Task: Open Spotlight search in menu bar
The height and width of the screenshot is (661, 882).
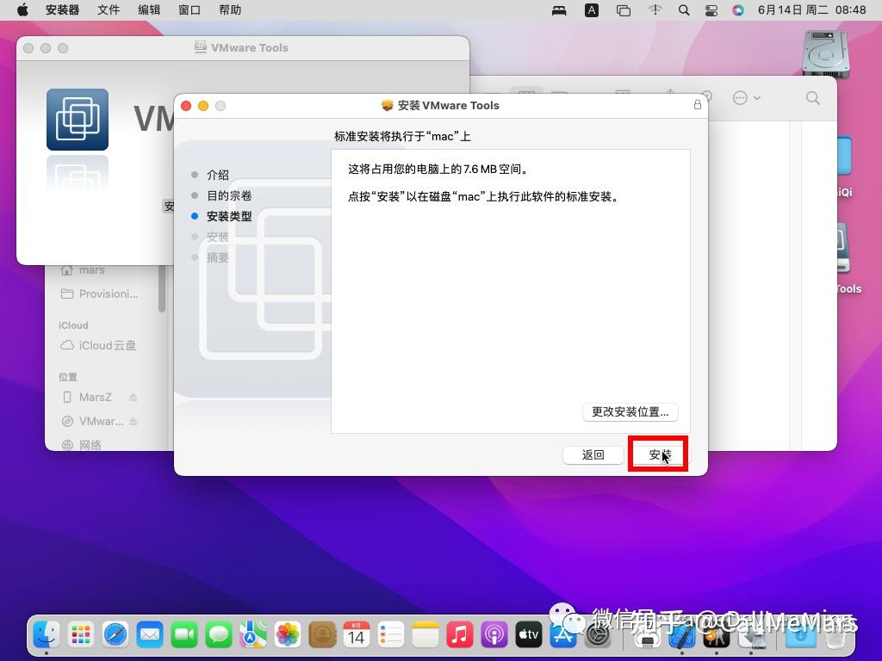Action: point(683,10)
